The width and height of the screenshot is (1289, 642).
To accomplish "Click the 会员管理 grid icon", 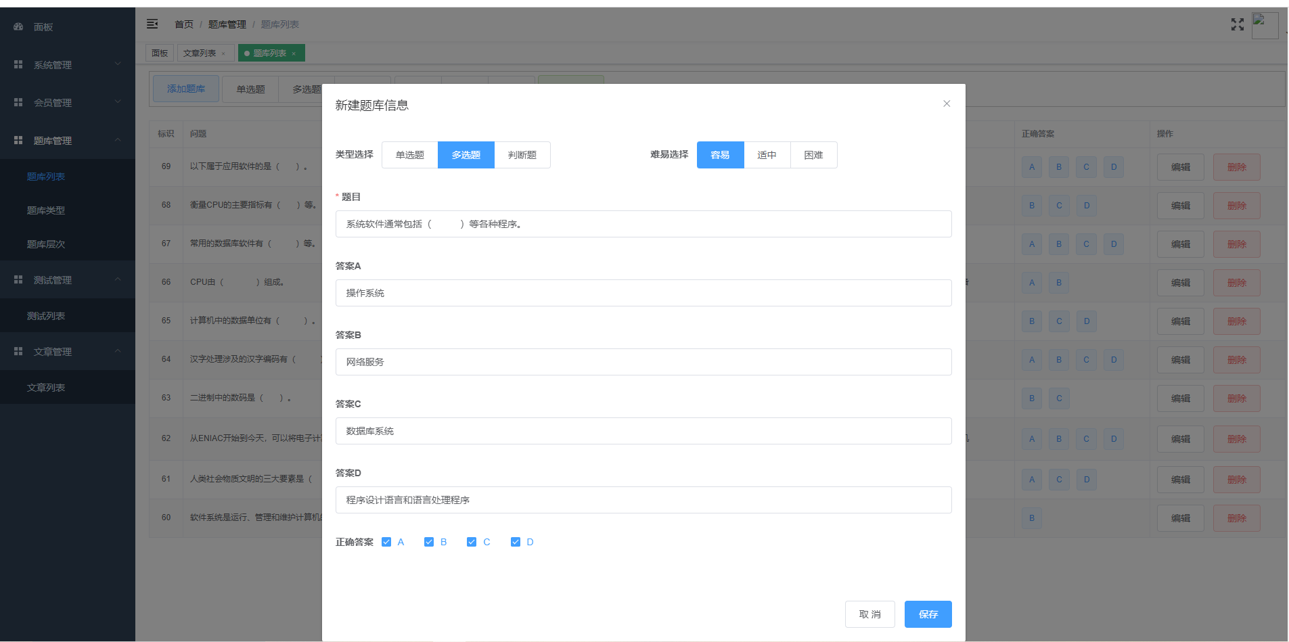I will point(18,103).
